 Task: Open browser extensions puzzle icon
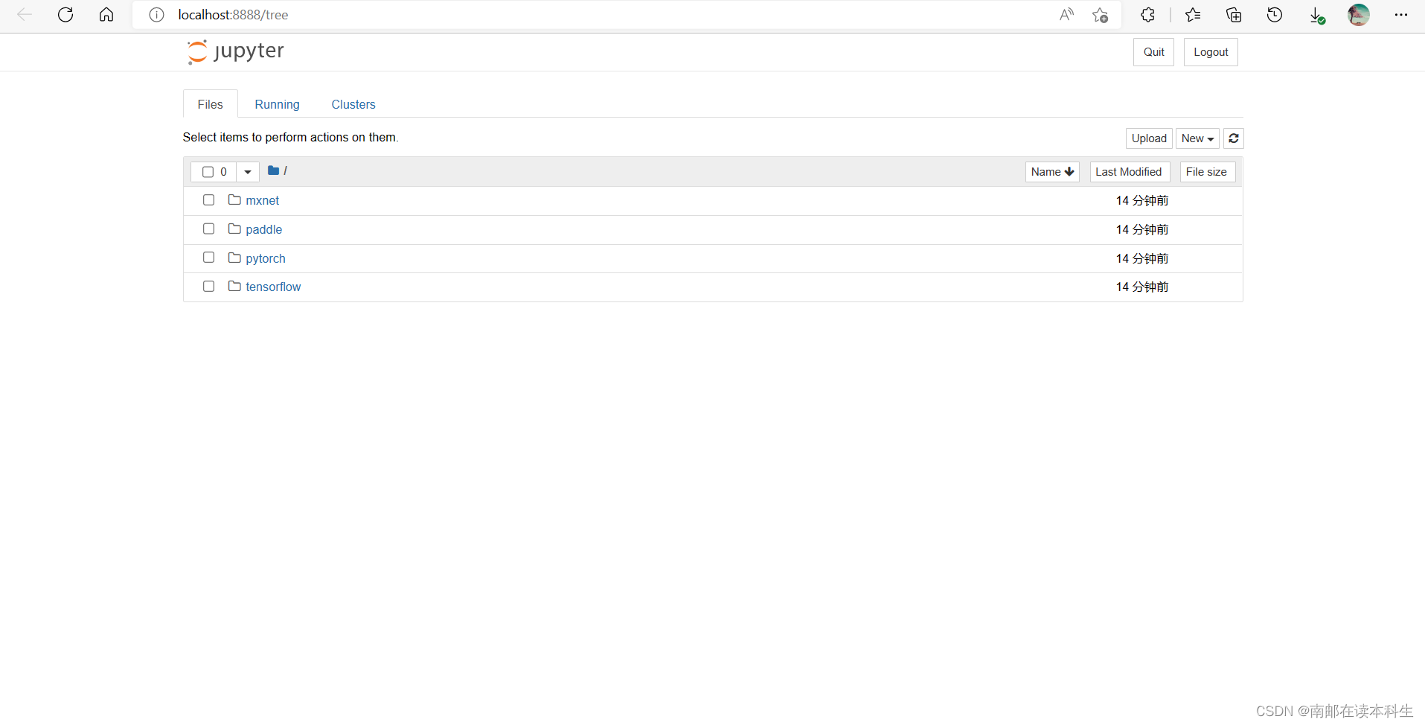pos(1148,15)
